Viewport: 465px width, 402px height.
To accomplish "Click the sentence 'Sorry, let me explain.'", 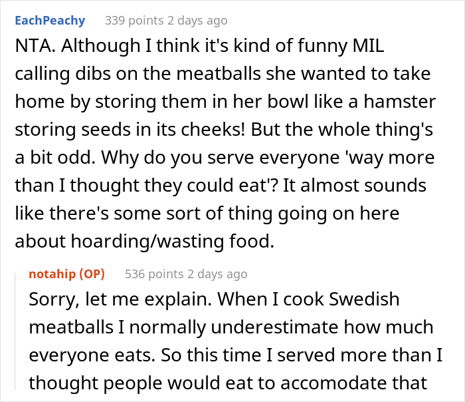I will [x=113, y=299].
